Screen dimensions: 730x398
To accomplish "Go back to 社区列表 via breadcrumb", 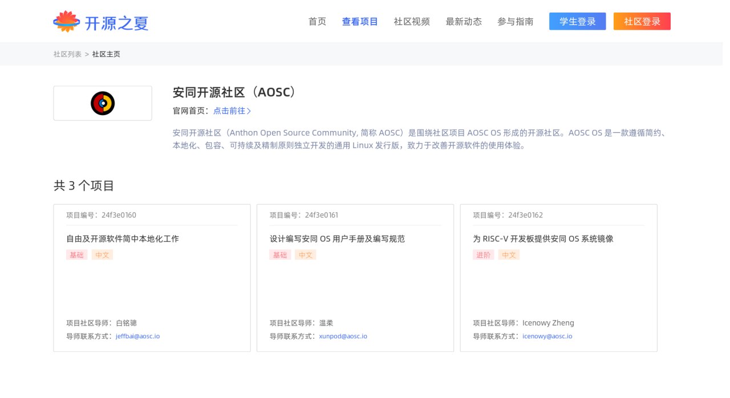I will point(67,54).
